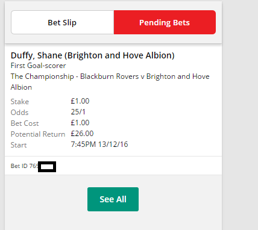The width and height of the screenshot is (258, 230).
Task: Click the Start label
Action: [19, 145]
